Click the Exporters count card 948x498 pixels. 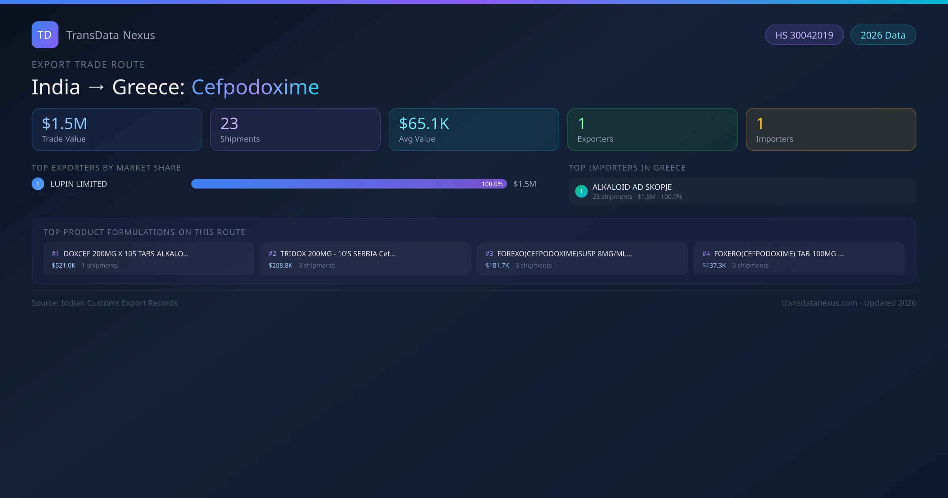tap(652, 129)
